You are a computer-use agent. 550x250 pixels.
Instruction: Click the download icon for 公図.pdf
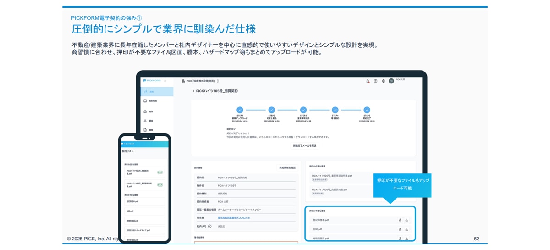(x=407, y=229)
